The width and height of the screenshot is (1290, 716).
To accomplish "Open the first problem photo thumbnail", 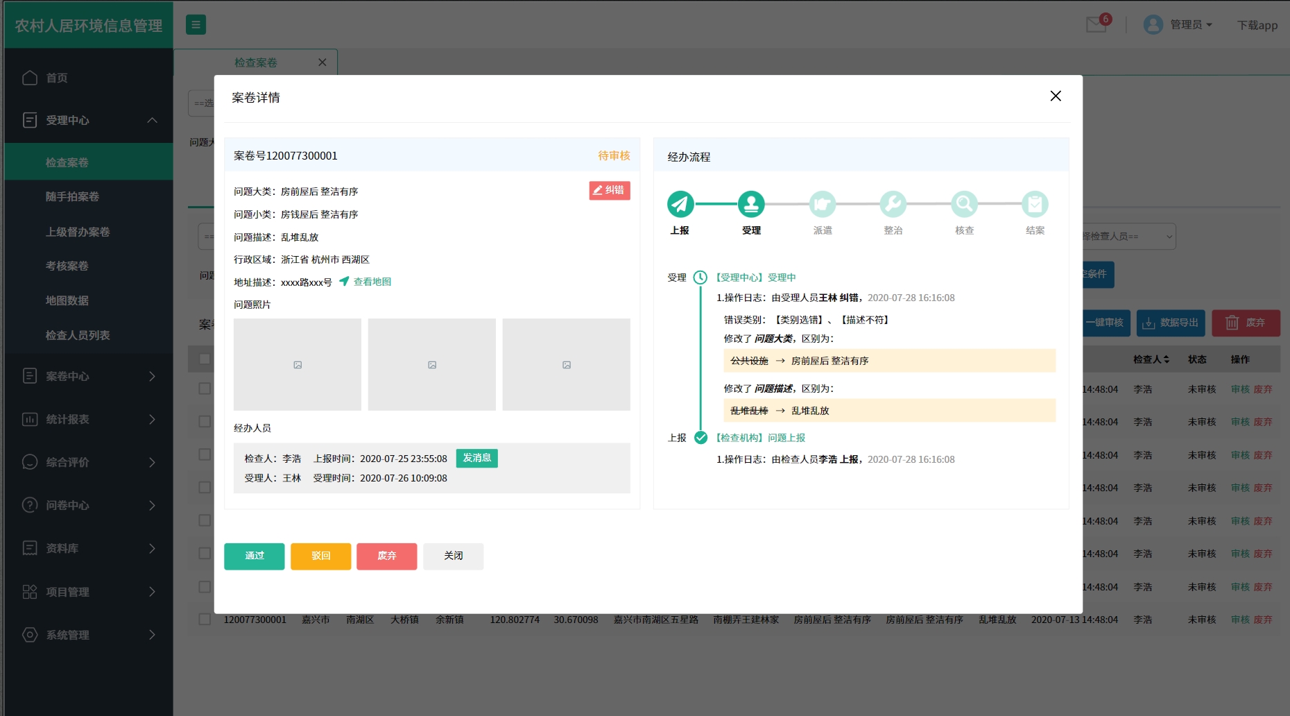I will (x=298, y=364).
